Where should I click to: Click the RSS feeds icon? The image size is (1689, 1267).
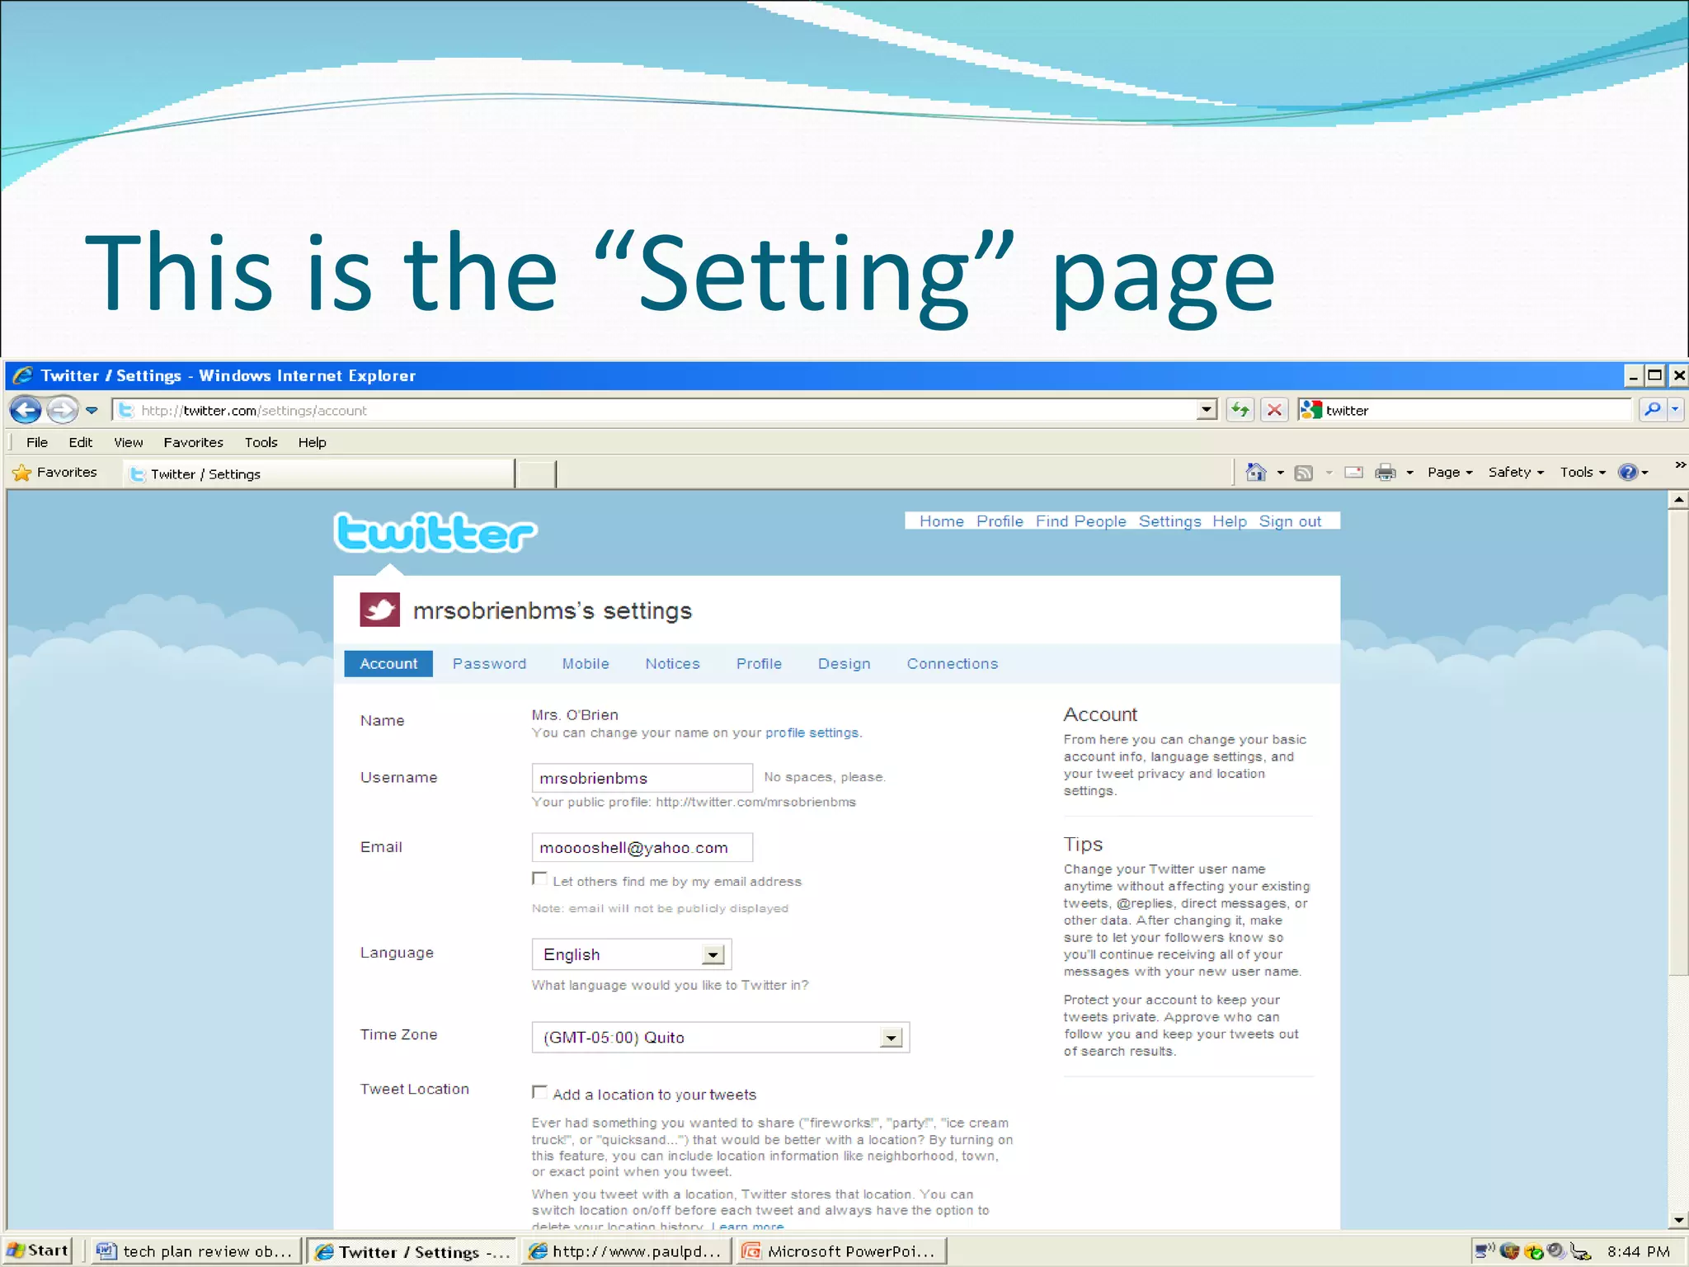[1303, 473]
